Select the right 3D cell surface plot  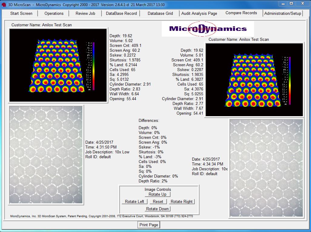[x=254, y=80]
